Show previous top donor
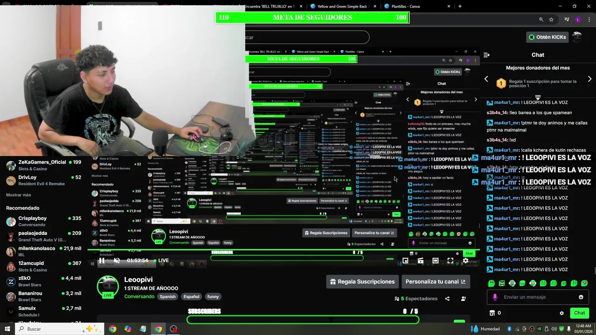The height and width of the screenshot is (335, 596). (x=486, y=79)
